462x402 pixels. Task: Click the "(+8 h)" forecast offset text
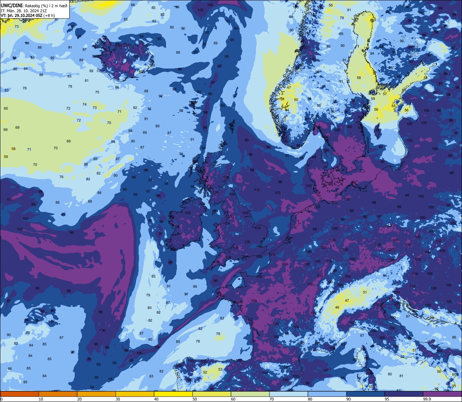coord(49,16)
